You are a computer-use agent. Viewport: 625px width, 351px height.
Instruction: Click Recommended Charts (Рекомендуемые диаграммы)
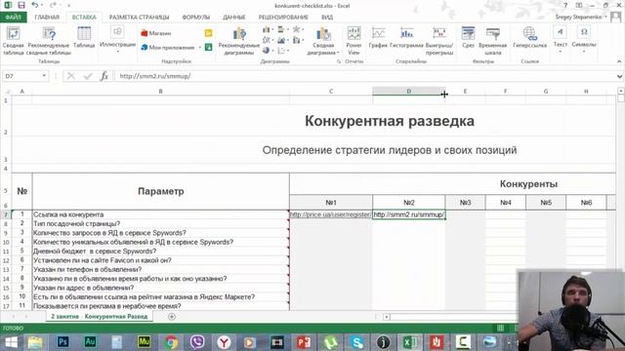(239, 41)
